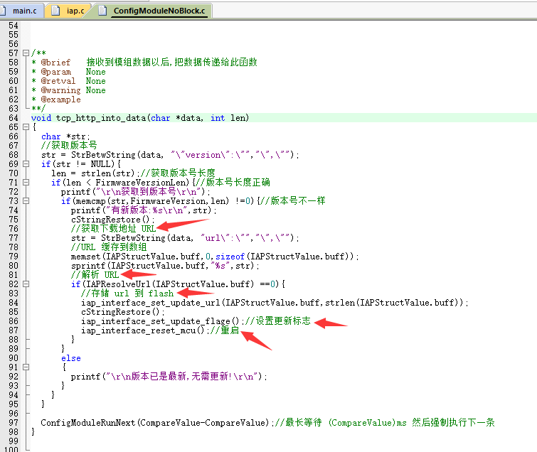Click iap_interface_reset_mcu on line 87
The height and width of the screenshot is (452, 537).
[138, 330]
